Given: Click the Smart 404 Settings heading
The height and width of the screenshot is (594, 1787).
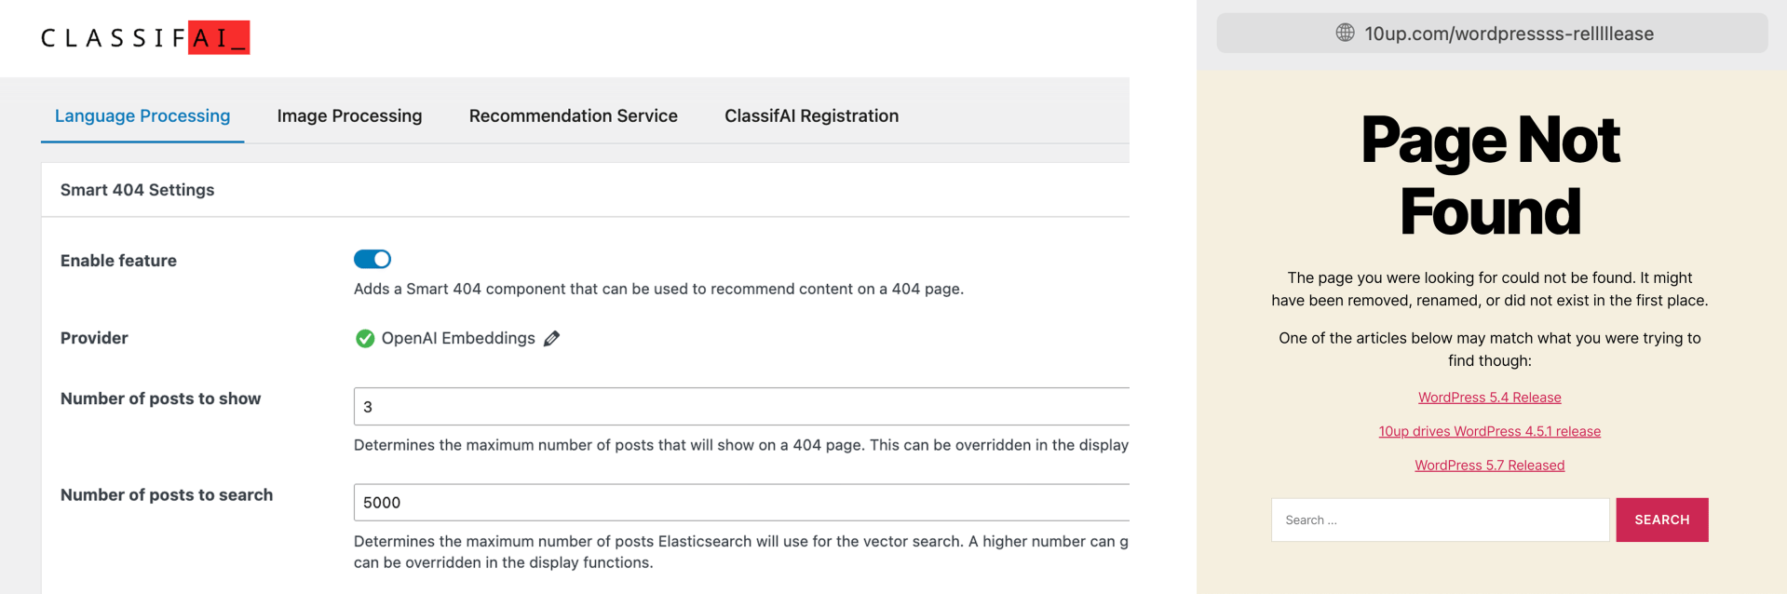Looking at the screenshot, I should click(138, 190).
